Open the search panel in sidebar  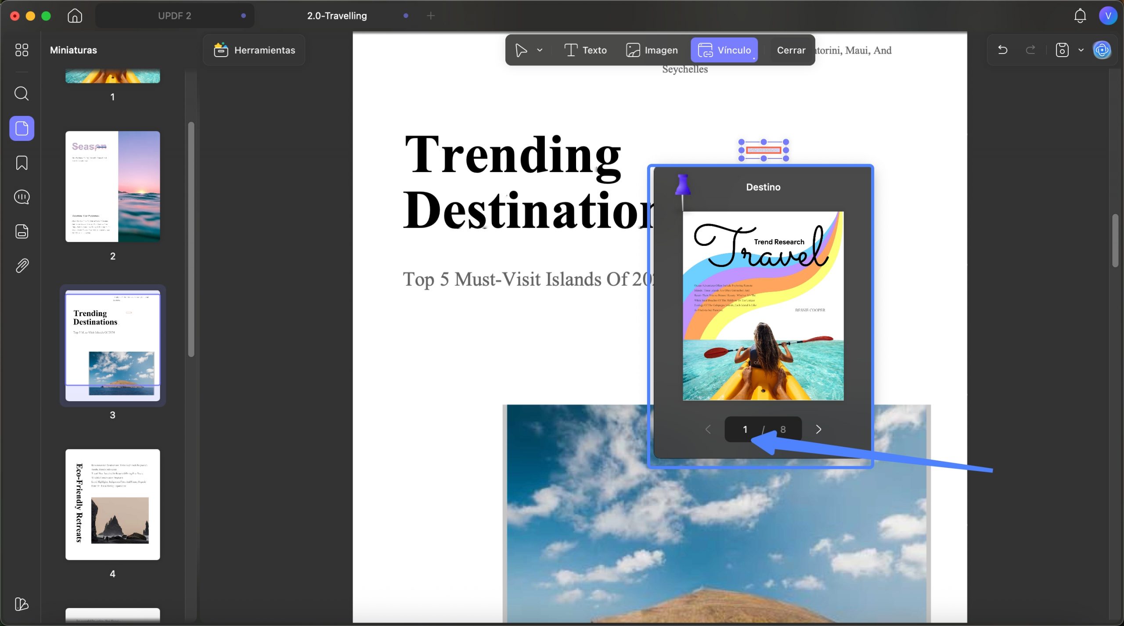pyautogui.click(x=22, y=94)
